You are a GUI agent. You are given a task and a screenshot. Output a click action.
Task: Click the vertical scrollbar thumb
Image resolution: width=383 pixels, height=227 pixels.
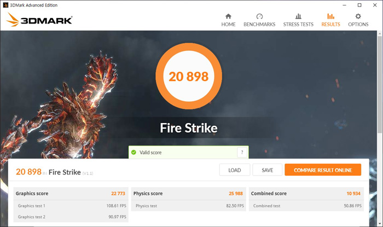point(380,84)
